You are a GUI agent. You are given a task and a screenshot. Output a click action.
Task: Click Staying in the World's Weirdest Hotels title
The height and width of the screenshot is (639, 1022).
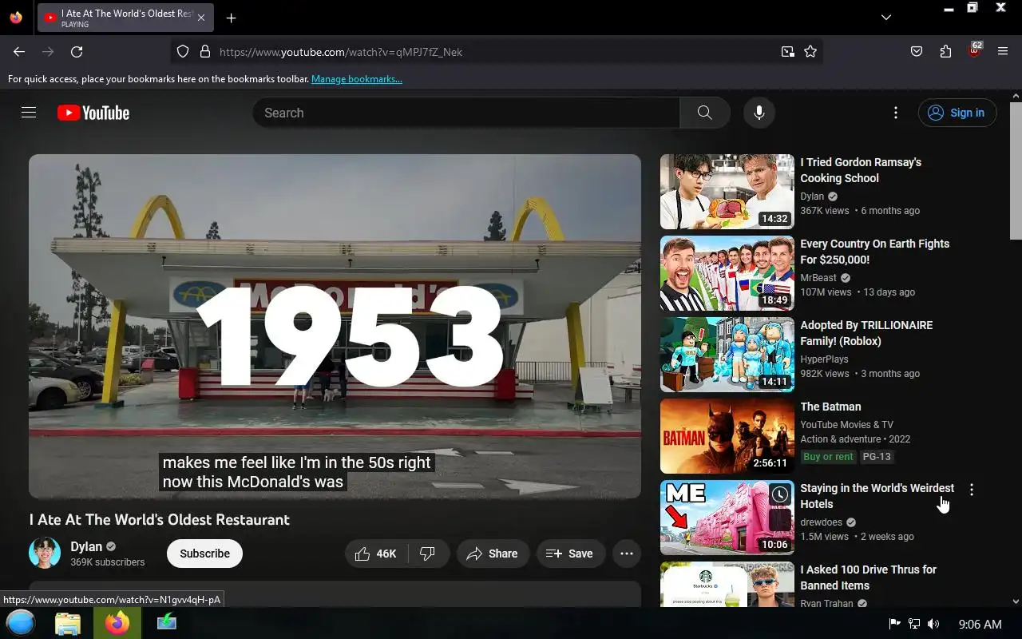point(877,496)
